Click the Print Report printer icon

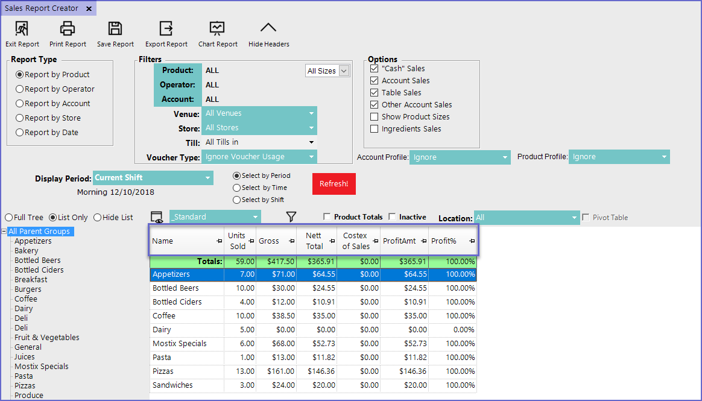click(68, 28)
